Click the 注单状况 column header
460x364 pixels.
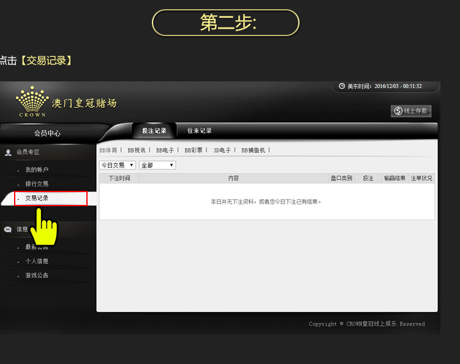tap(421, 178)
